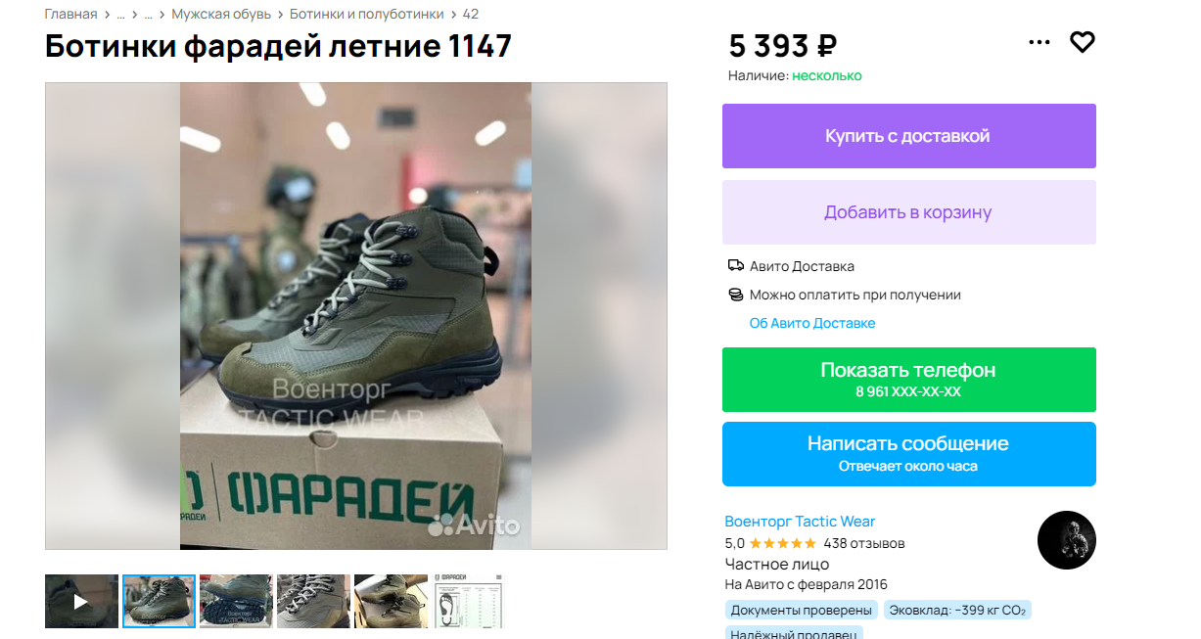Open Об Авито Доставке link

pyautogui.click(x=812, y=323)
